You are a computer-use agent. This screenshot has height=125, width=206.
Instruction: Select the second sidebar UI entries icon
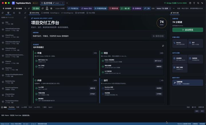(8, 13)
